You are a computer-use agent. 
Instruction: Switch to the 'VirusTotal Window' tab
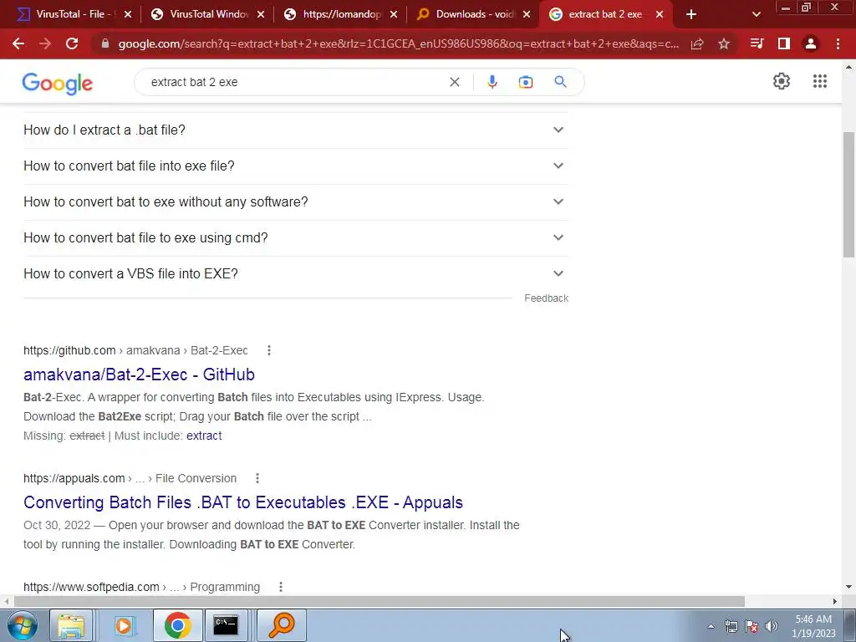208,14
